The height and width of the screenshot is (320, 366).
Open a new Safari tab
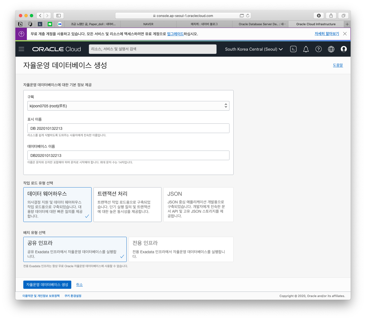pyautogui.click(x=347, y=24)
